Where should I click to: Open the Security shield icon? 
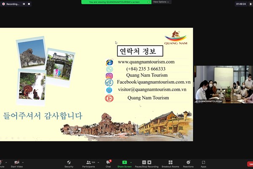[69, 162]
